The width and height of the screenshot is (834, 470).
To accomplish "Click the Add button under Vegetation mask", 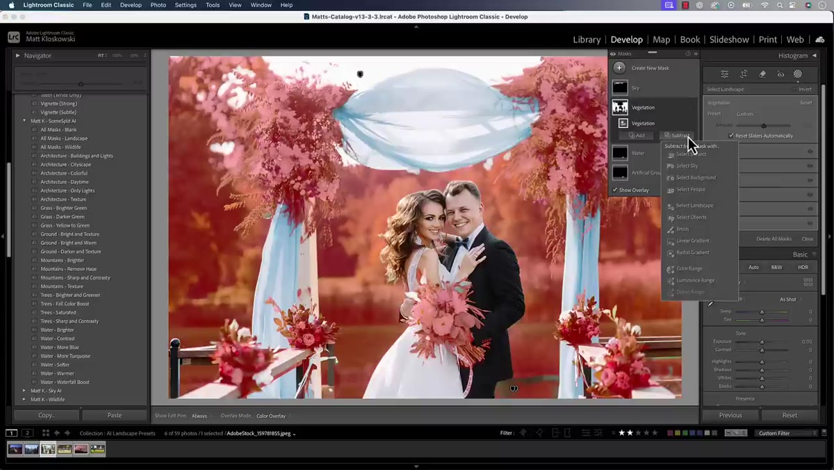I will click(636, 136).
